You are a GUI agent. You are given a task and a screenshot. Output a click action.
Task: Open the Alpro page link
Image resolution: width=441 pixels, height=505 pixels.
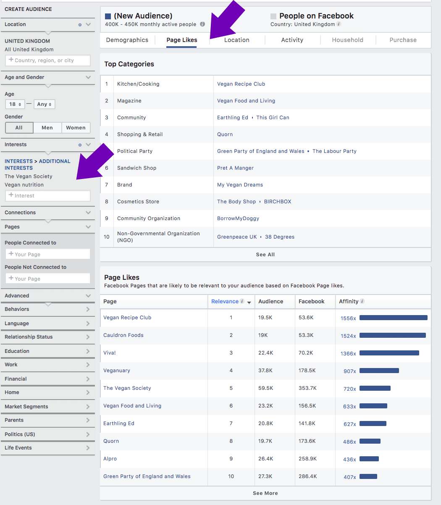pyautogui.click(x=110, y=459)
